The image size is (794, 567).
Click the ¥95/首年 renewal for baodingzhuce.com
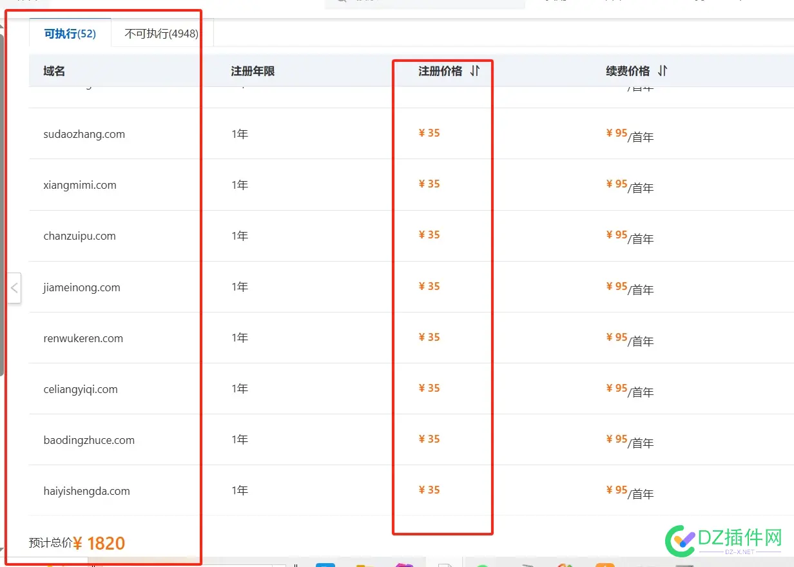click(630, 441)
